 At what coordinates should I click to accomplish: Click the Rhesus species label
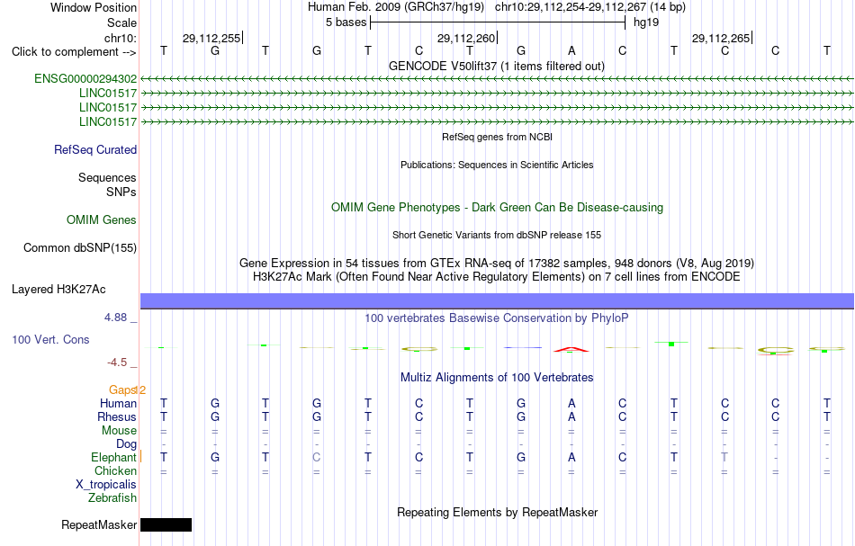[x=117, y=417]
